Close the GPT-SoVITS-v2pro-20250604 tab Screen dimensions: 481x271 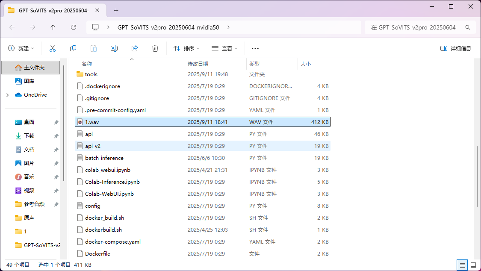click(x=97, y=10)
